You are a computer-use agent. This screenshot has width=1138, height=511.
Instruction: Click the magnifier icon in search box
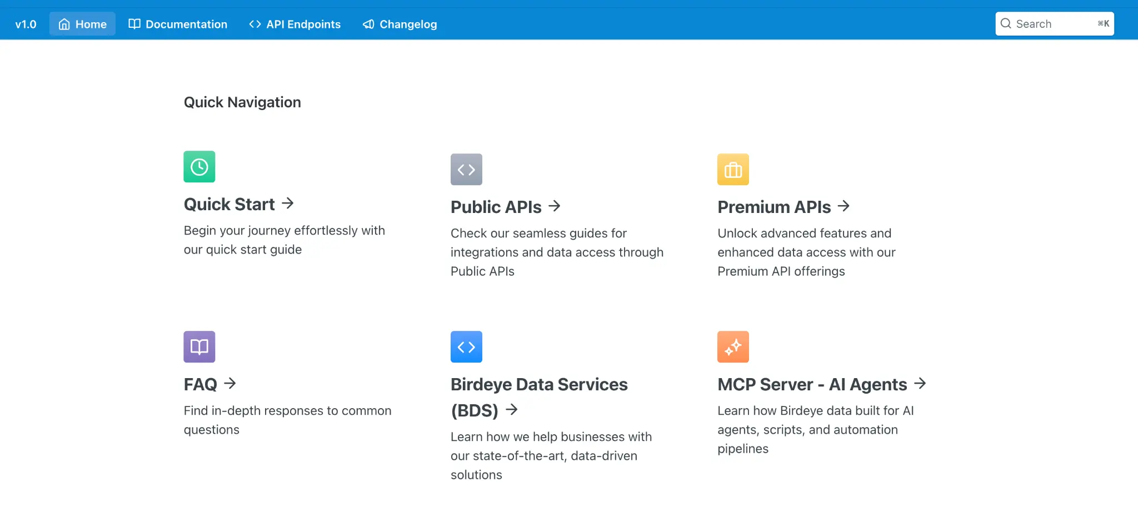pos(1006,23)
